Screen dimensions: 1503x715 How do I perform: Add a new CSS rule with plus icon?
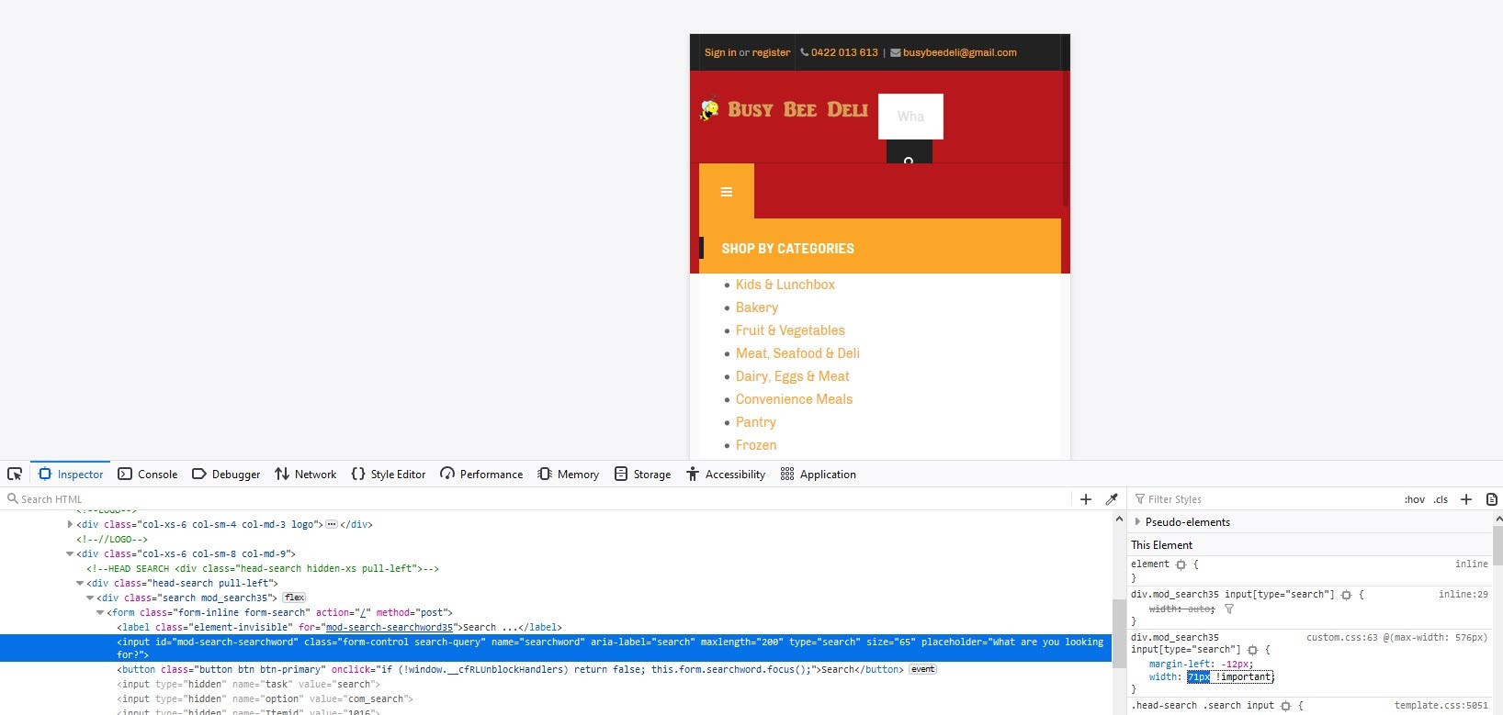pyautogui.click(x=1466, y=499)
